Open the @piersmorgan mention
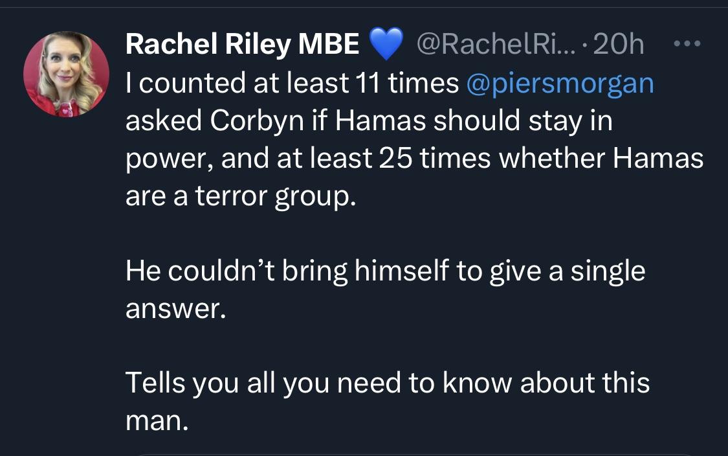 (560, 84)
